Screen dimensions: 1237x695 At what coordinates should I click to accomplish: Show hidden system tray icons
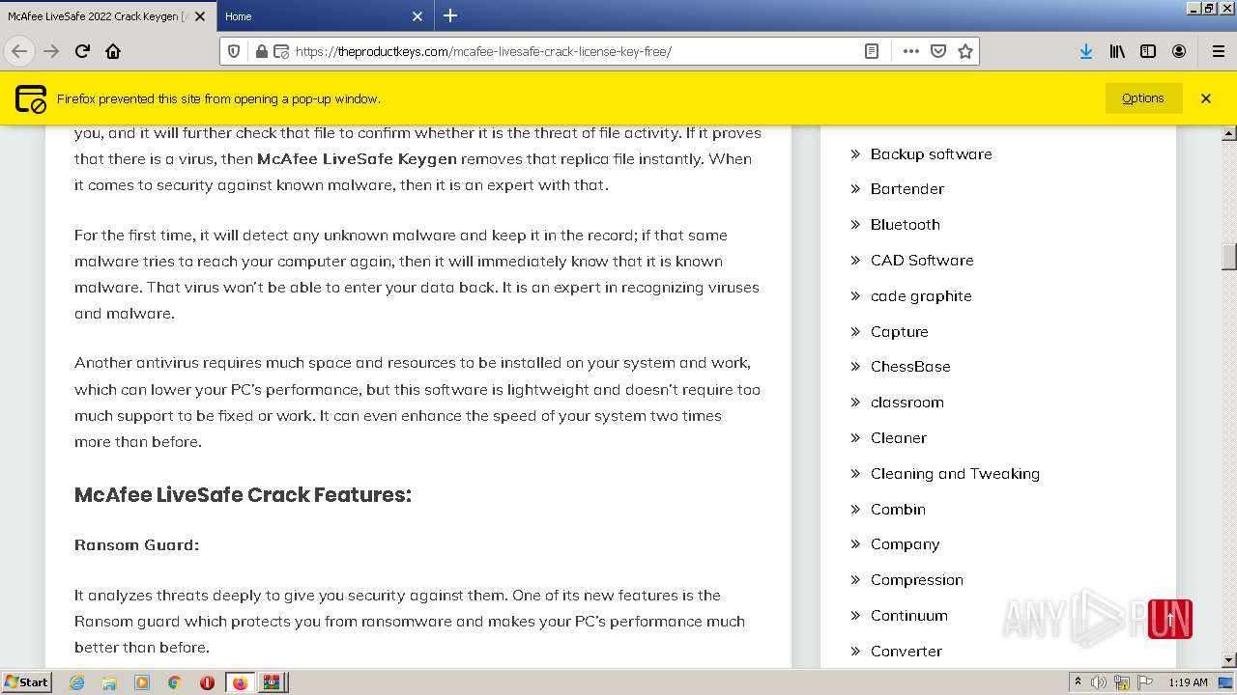tap(1078, 682)
